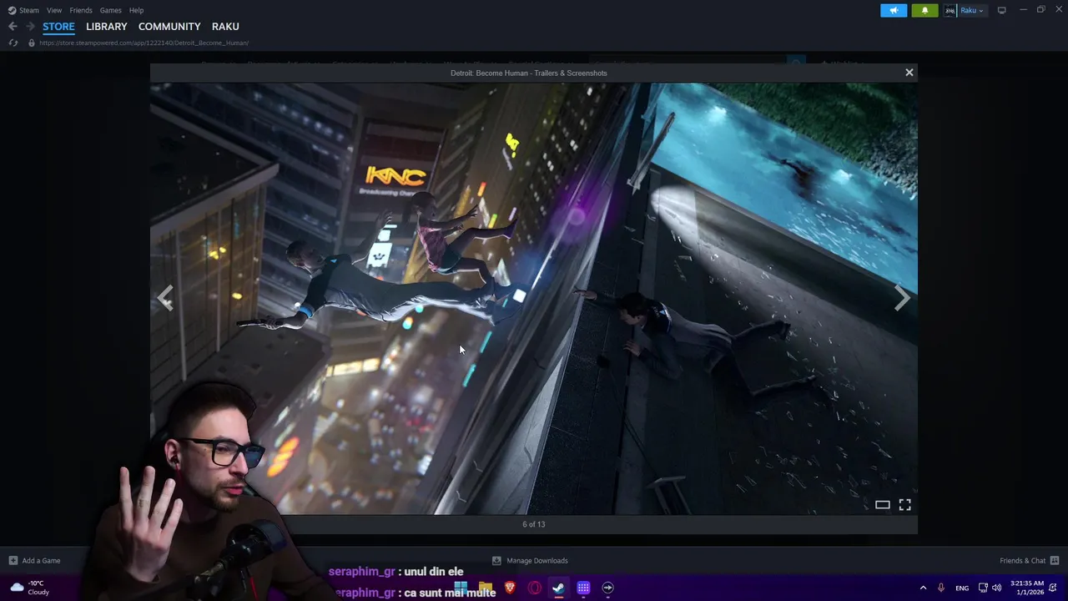Screen dimensions: 1068x601
Task: Go forward with the browser forward arrow
Action: [x=30, y=27]
